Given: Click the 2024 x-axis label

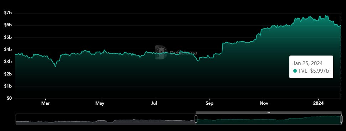Looking at the screenshot, I should (x=319, y=103).
